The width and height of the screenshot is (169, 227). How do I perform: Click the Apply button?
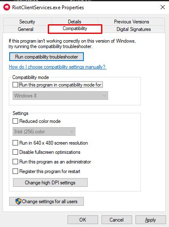click(151, 220)
